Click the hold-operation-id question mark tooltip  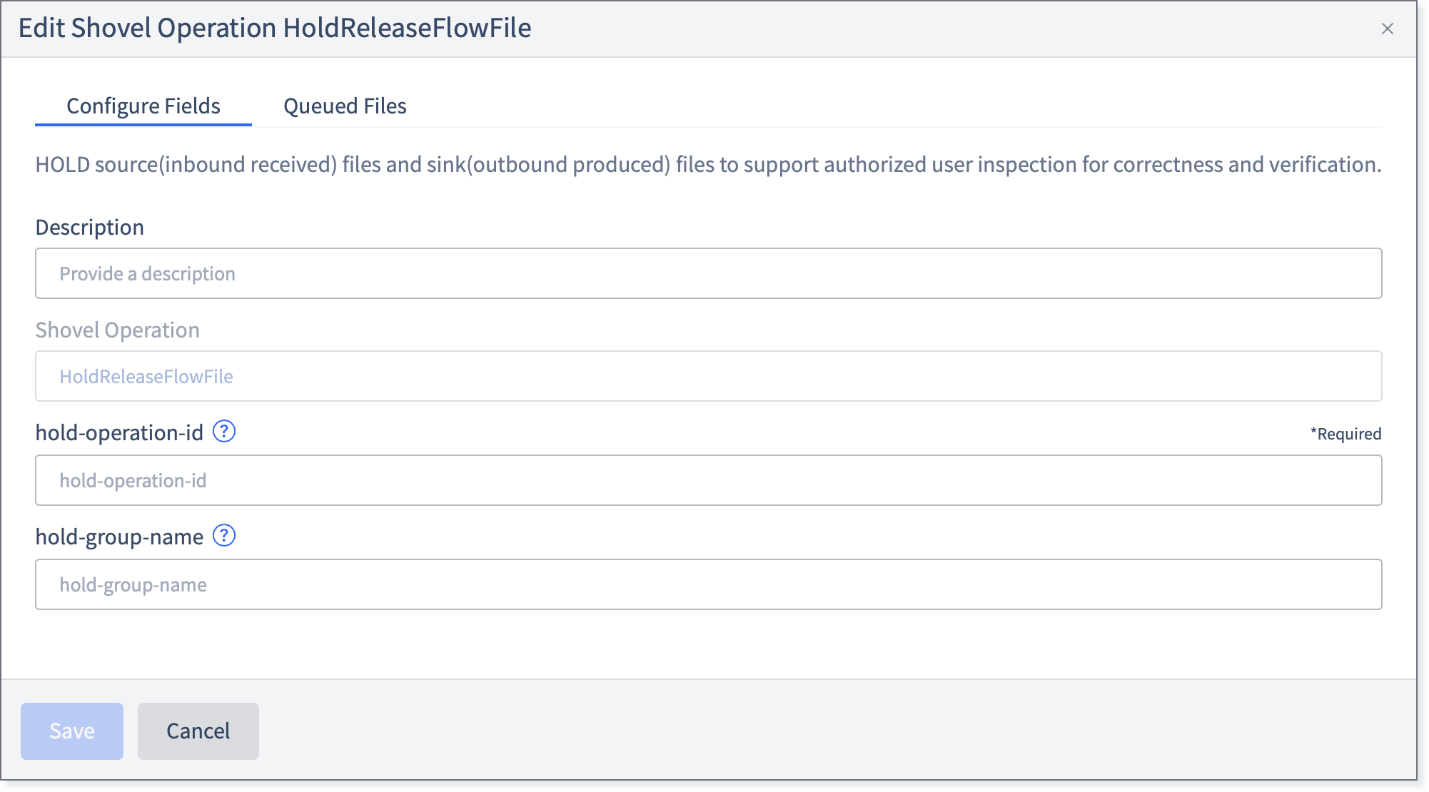(x=224, y=431)
